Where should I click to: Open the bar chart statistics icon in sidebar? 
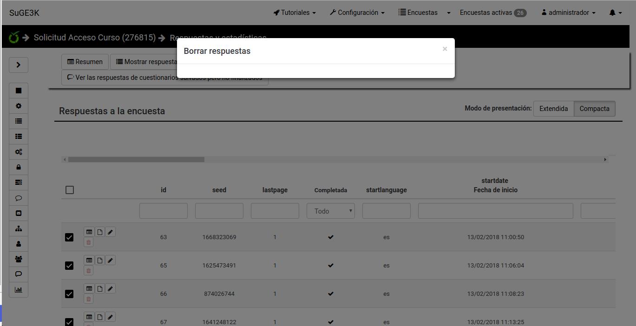pyautogui.click(x=19, y=290)
